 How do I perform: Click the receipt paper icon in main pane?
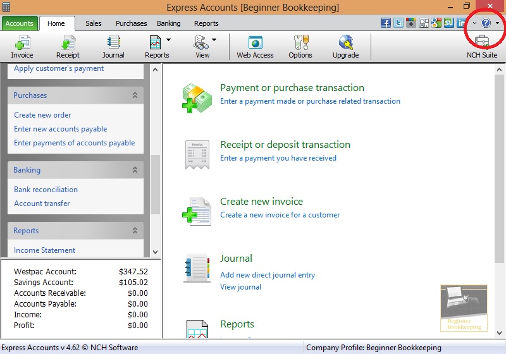click(x=197, y=155)
